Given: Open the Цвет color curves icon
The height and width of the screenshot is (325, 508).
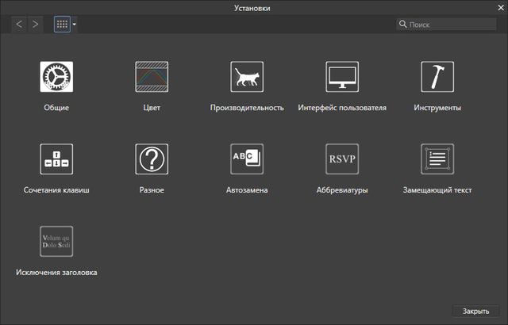Looking at the screenshot, I should click(152, 77).
